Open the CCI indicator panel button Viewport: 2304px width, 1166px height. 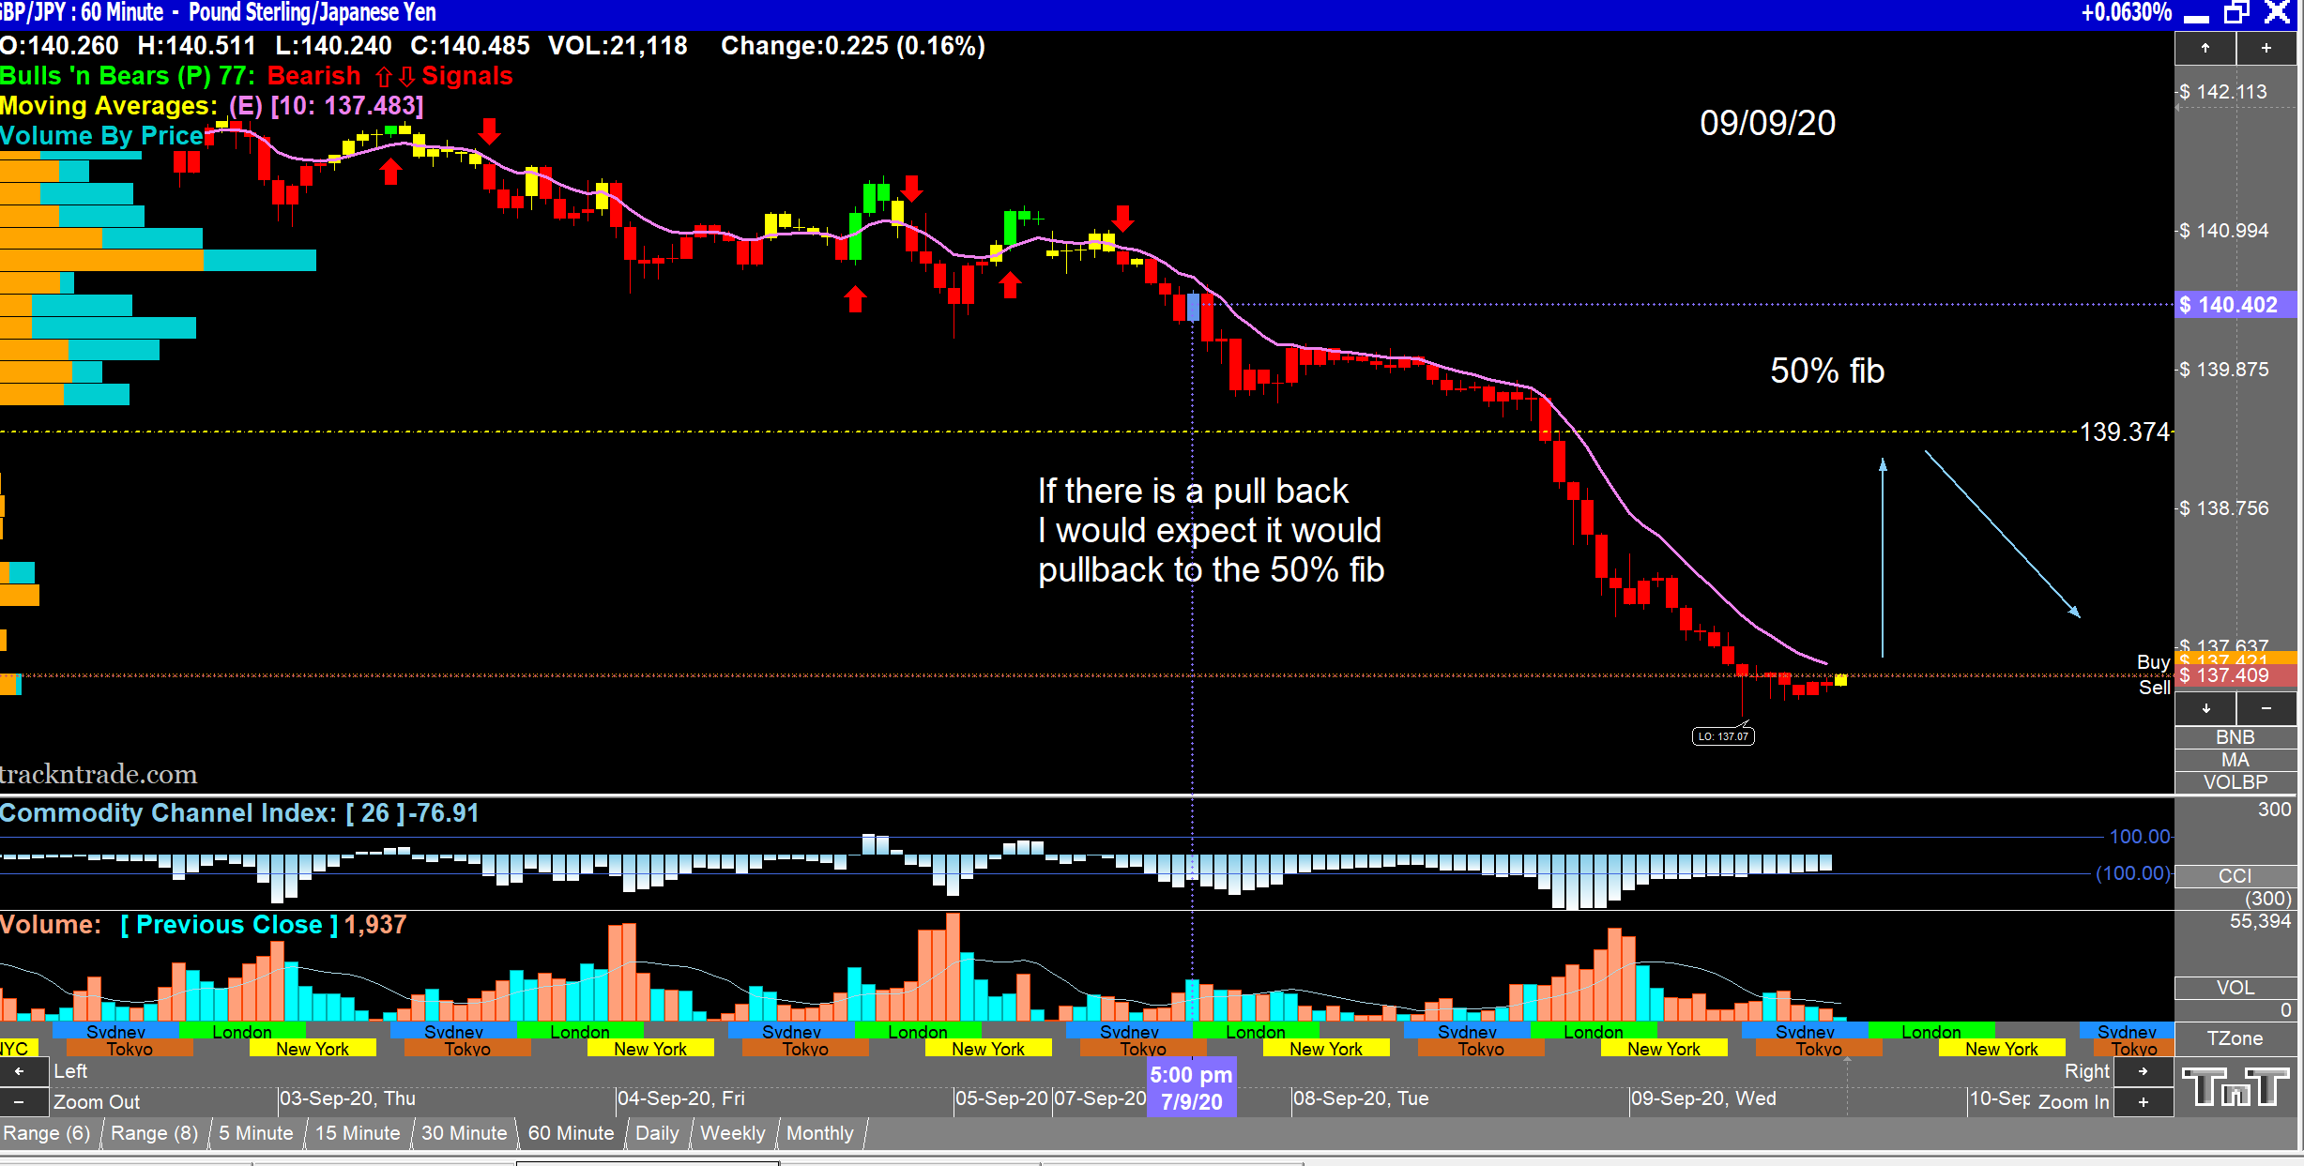click(x=2235, y=875)
